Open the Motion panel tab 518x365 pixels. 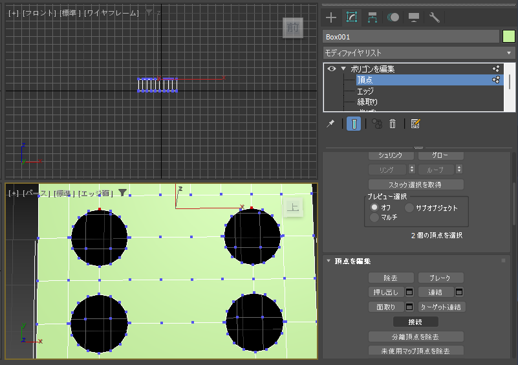click(x=393, y=17)
